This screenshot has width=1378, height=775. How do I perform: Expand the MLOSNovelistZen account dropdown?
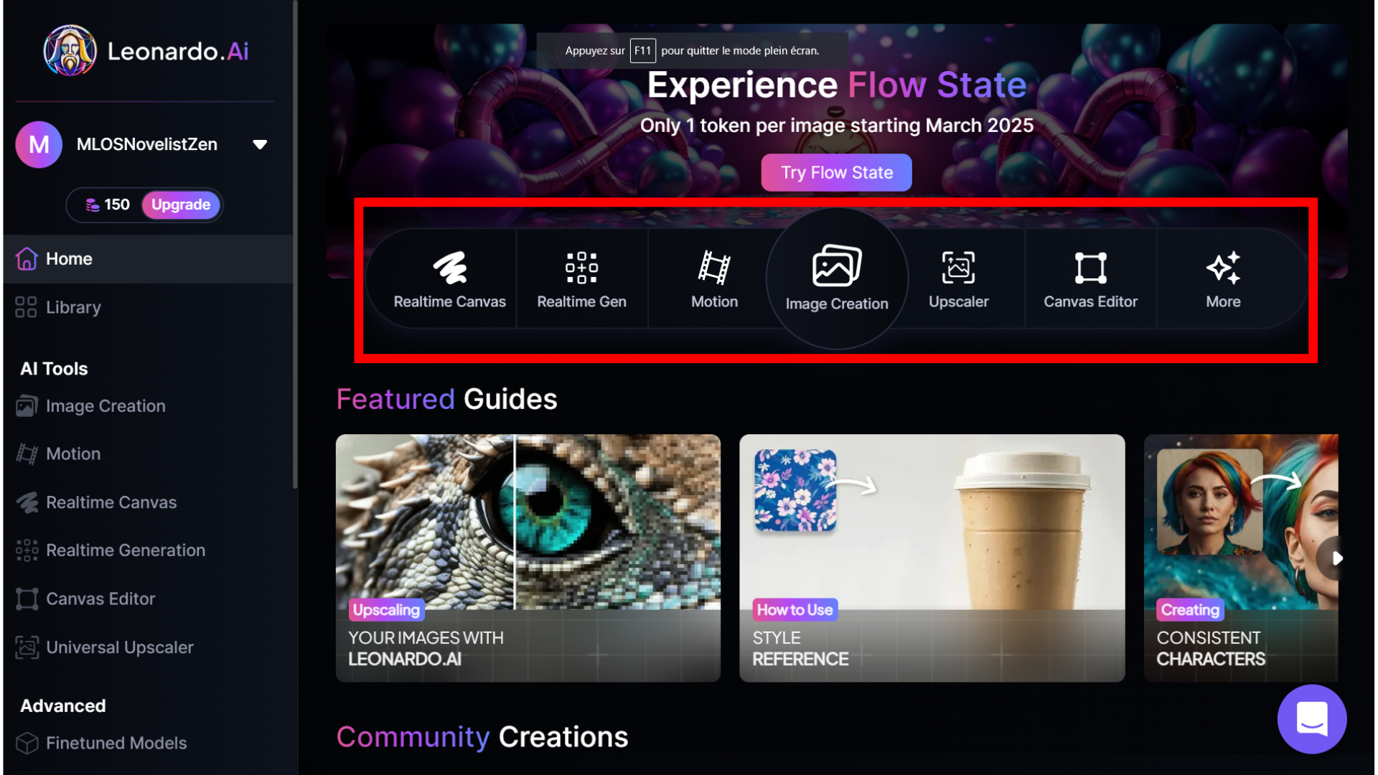[260, 144]
